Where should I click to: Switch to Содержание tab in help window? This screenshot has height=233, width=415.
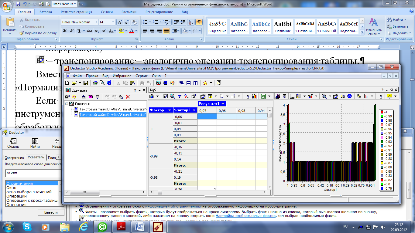click(14, 158)
